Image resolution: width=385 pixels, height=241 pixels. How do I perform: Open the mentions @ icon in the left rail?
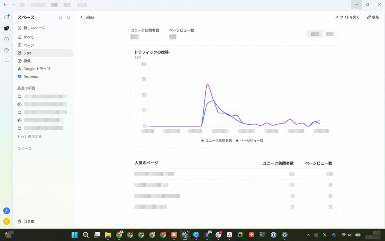coord(7,50)
